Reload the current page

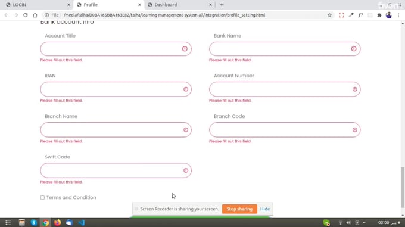pyautogui.click(x=25, y=15)
